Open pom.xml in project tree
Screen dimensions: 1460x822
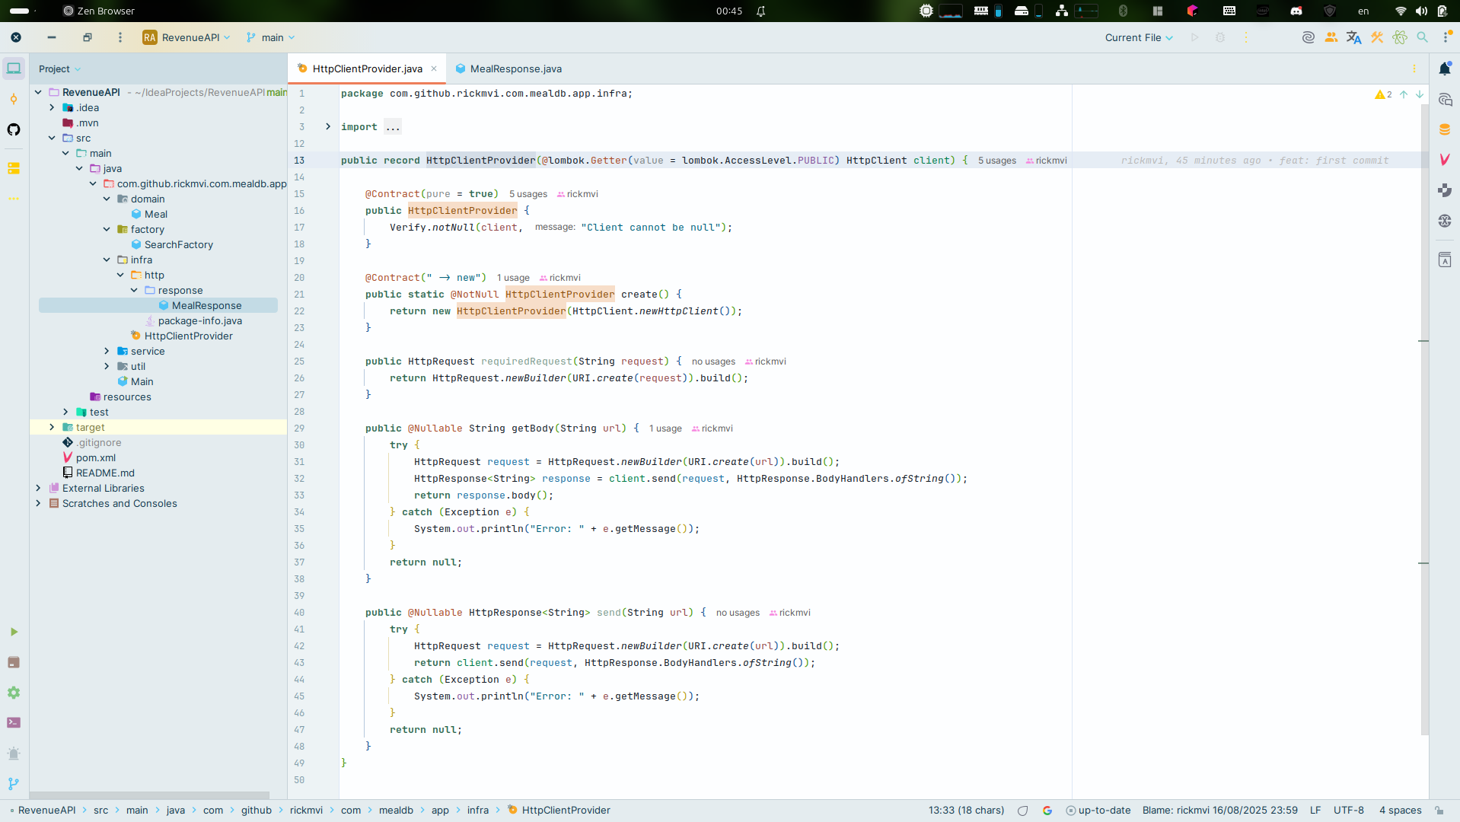point(96,457)
